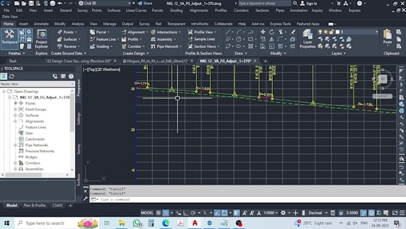Open the Master View dropdown

click(37, 84)
